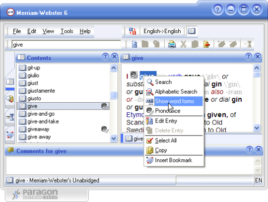
Task: Select give away in contents list
Action: 63,137
